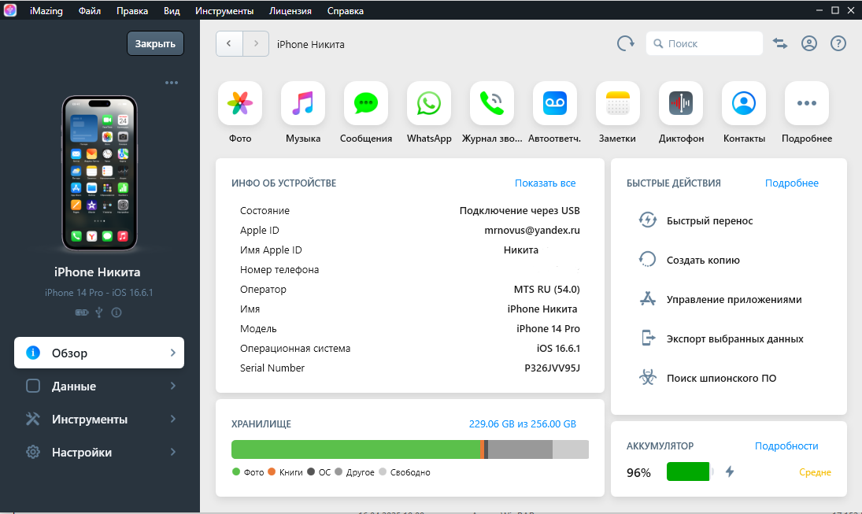
Task: Click the Показать все link
Action: tap(545, 183)
